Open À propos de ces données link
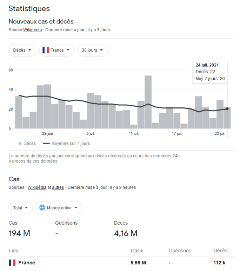Image resolution: width=240 pixels, height=271 pixels. point(33,161)
